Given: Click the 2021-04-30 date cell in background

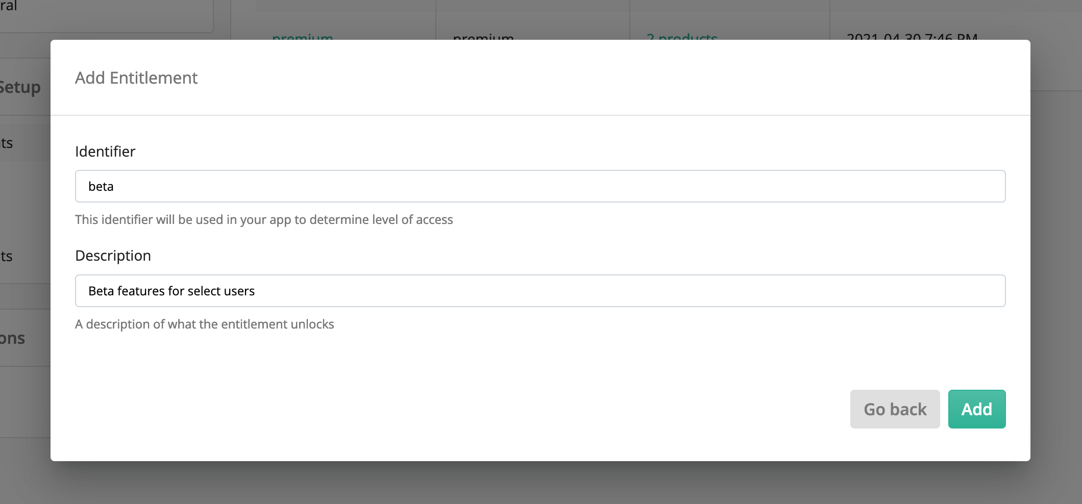Looking at the screenshot, I should coord(912,36).
